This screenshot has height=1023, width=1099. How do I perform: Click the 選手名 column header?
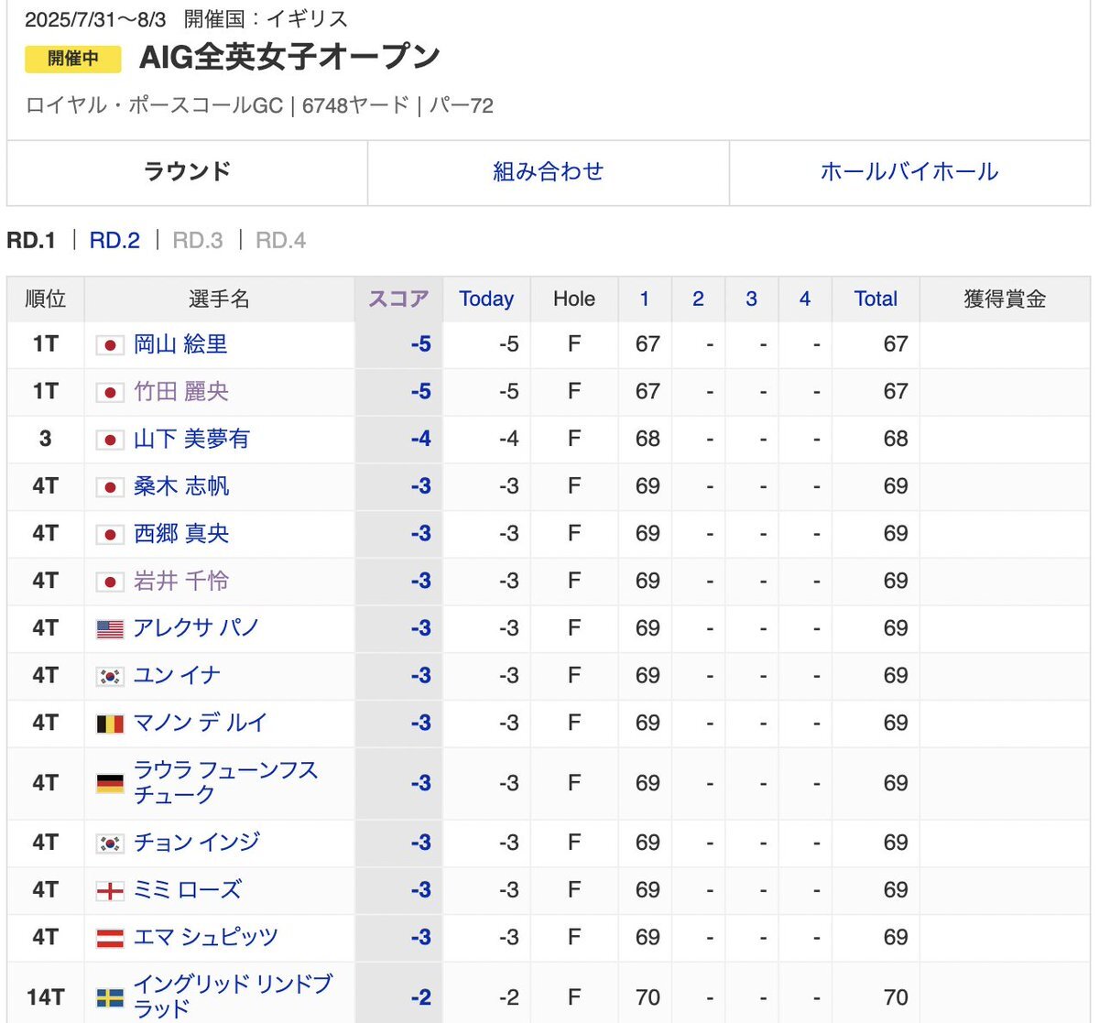point(220,299)
